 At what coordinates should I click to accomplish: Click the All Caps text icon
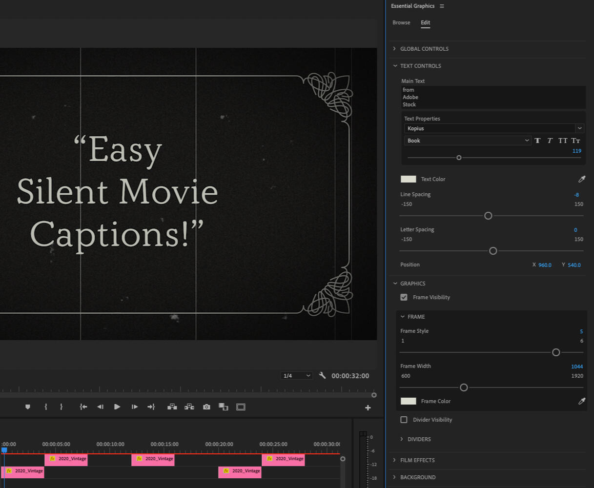point(563,141)
